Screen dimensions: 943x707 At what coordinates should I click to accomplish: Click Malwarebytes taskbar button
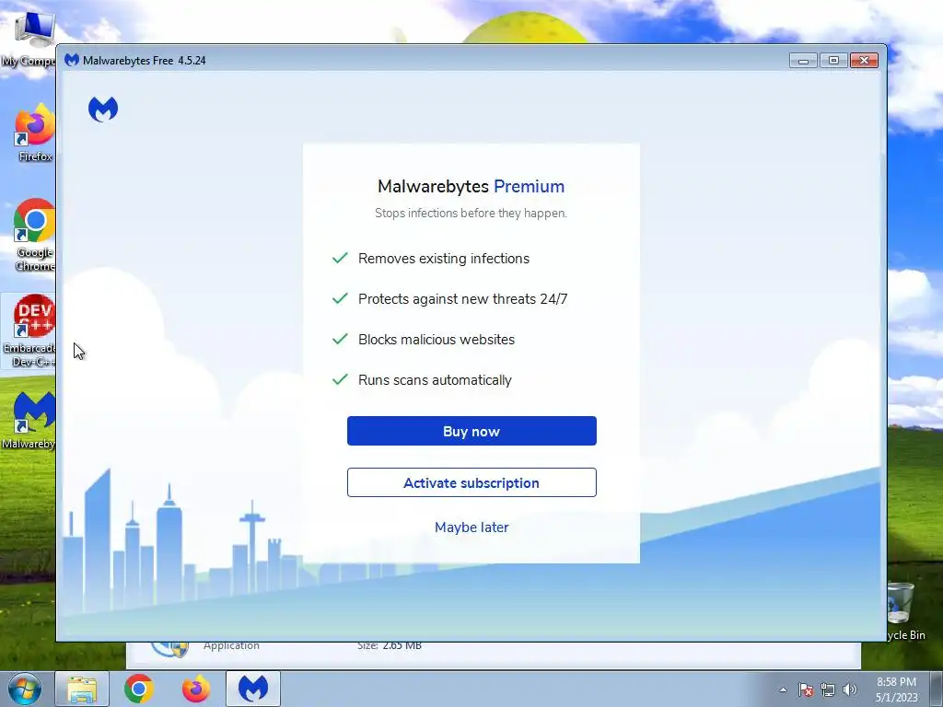coord(253,689)
